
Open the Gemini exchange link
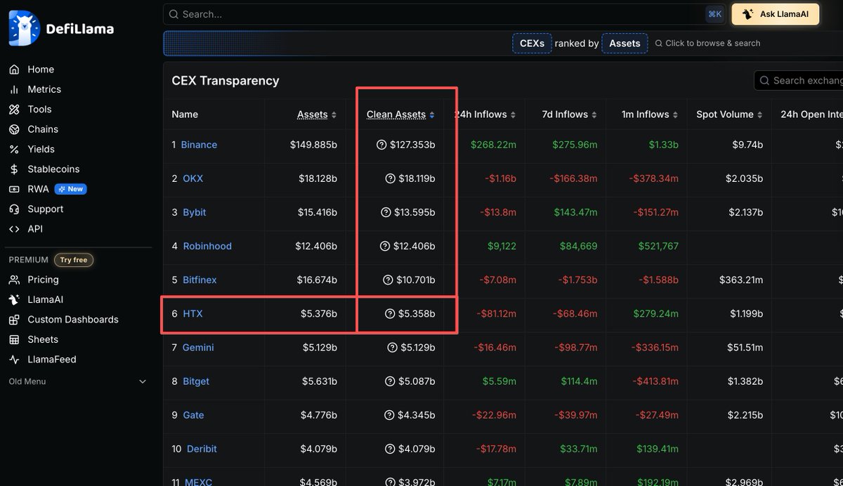pos(198,348)
